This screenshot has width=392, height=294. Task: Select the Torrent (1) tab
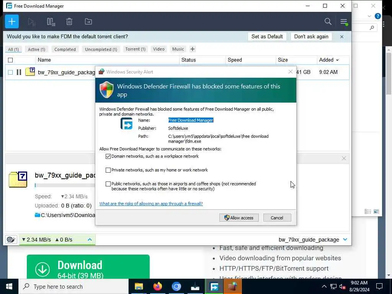135,49
